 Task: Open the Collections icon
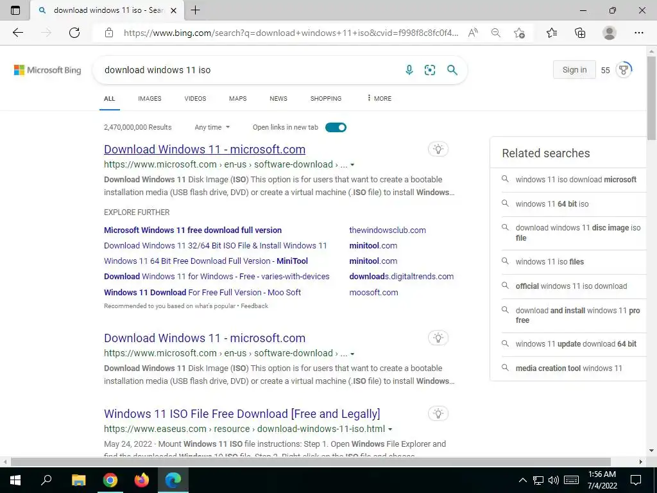[x=580, y=33]
